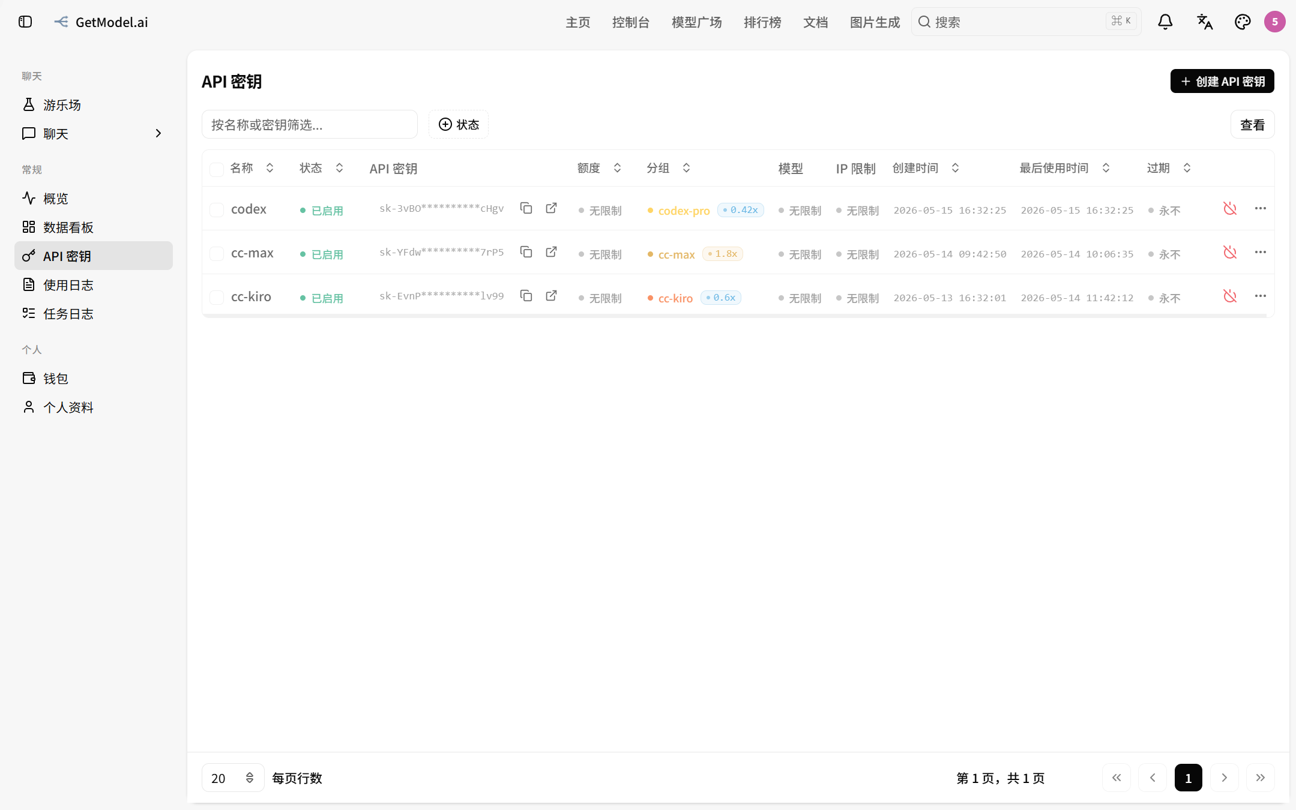Open 任务日志 in sidebar

coord(94,313)
